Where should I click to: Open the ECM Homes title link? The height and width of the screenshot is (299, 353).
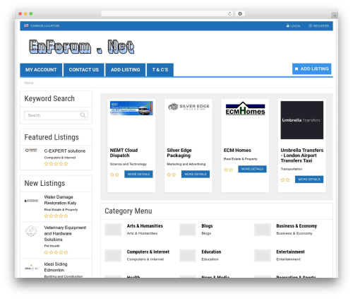click(x=237, y=151)
